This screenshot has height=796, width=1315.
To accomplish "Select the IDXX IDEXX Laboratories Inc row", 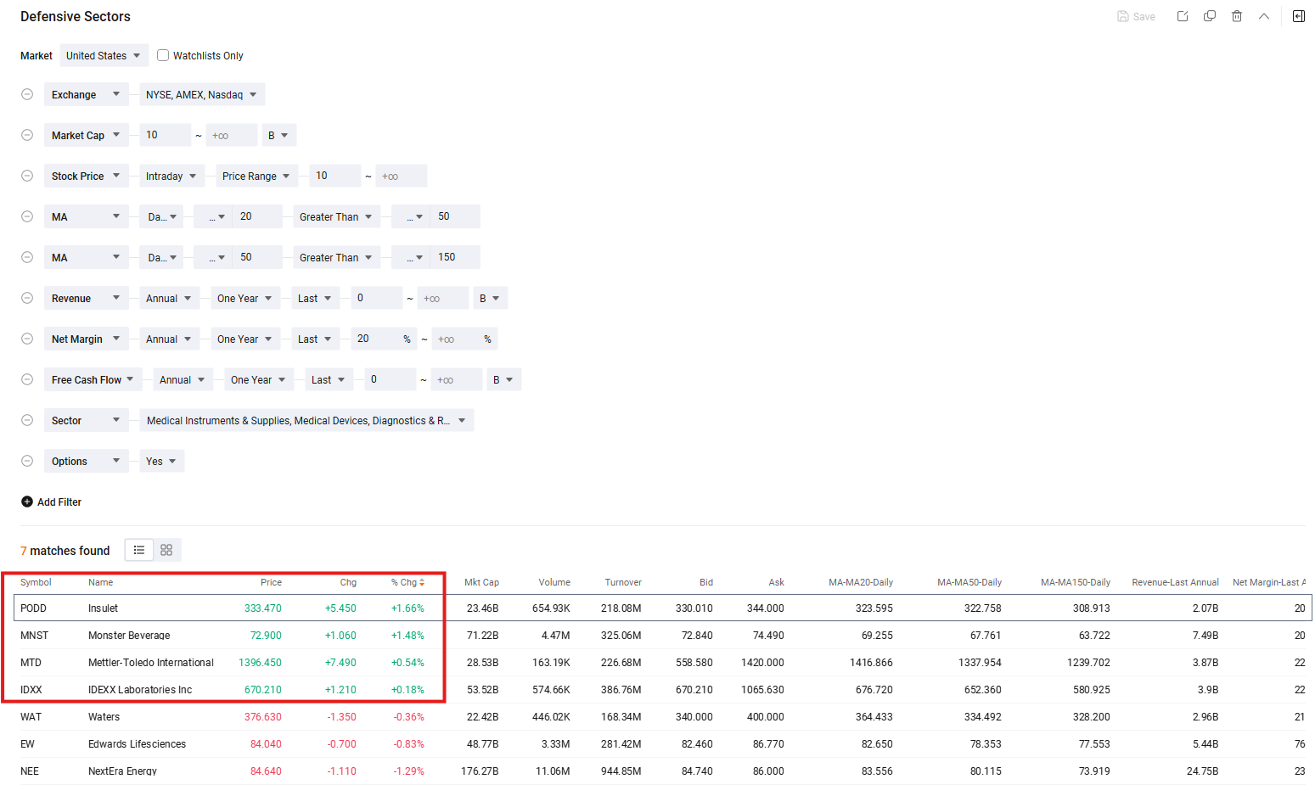I will (x=663, y=689).
